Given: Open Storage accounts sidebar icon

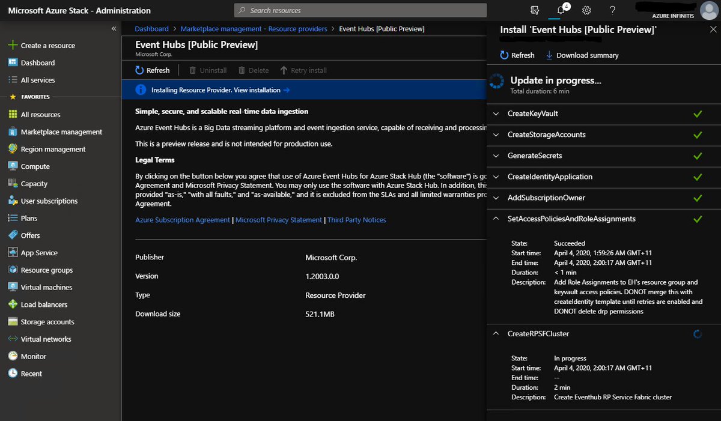Looking at the screenshot, I should point(13,322).
